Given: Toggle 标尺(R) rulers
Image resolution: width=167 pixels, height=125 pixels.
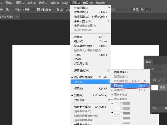Looking at the screenshot, I should tap(90, 89).
